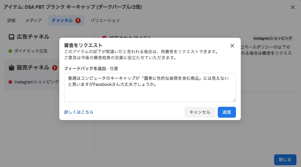Click the item title DSA PBT ブランク キーキャップ
Image resolution: width=301 pixels, height=167 pixels.
pyautogui.click(x=73, y=7)
